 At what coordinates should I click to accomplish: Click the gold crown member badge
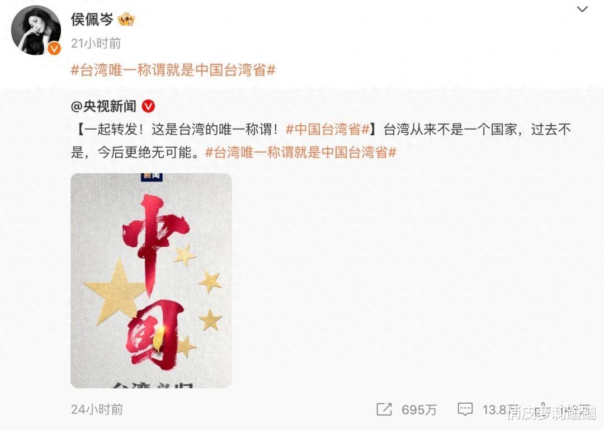tap(126, 19)
